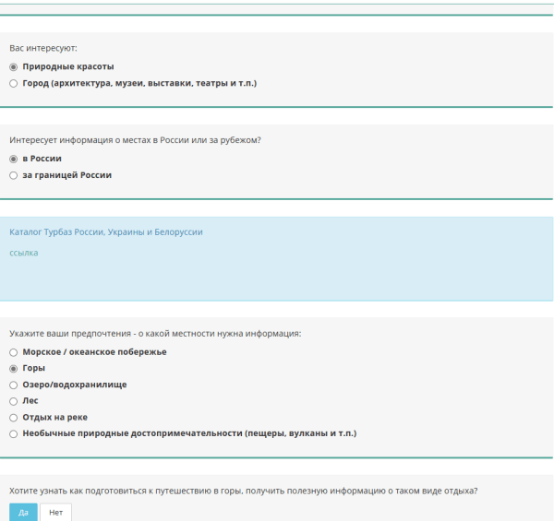The width and height of the screenshot is (554, 521).
Task: Choose 'Необычные природные достопримечательности' radio button
Action: (x=13, y=433)
